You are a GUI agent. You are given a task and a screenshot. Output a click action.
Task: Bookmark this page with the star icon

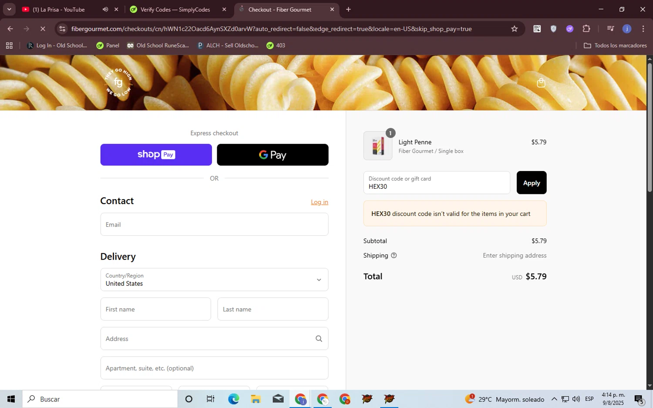pyautogui.click(x=514, y=29)
